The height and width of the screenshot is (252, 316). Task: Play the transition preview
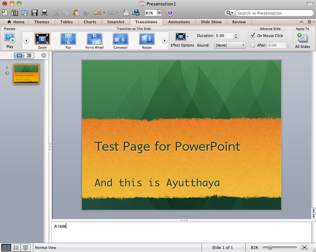10,41
